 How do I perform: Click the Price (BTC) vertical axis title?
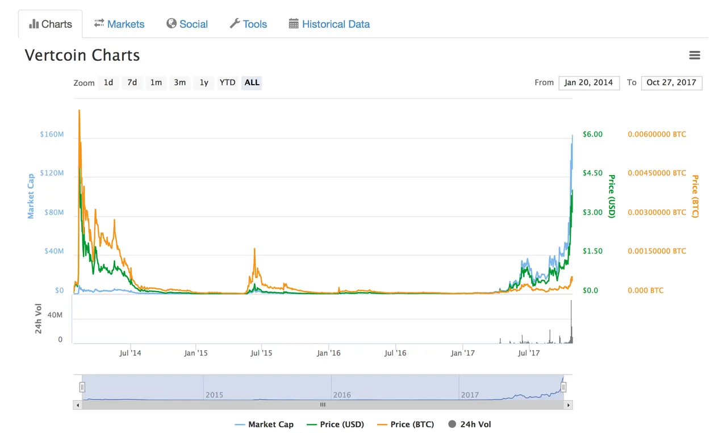695,196
